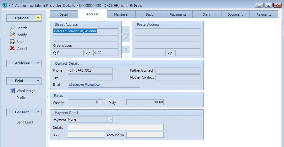Click the Search magnifier icon
Screen dimensions: 284x147
click(x=12, y=28)
